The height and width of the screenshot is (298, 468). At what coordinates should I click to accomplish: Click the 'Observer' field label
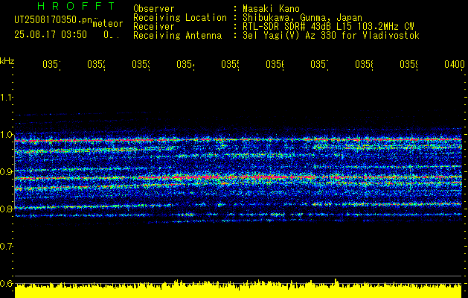coord(154,8)
